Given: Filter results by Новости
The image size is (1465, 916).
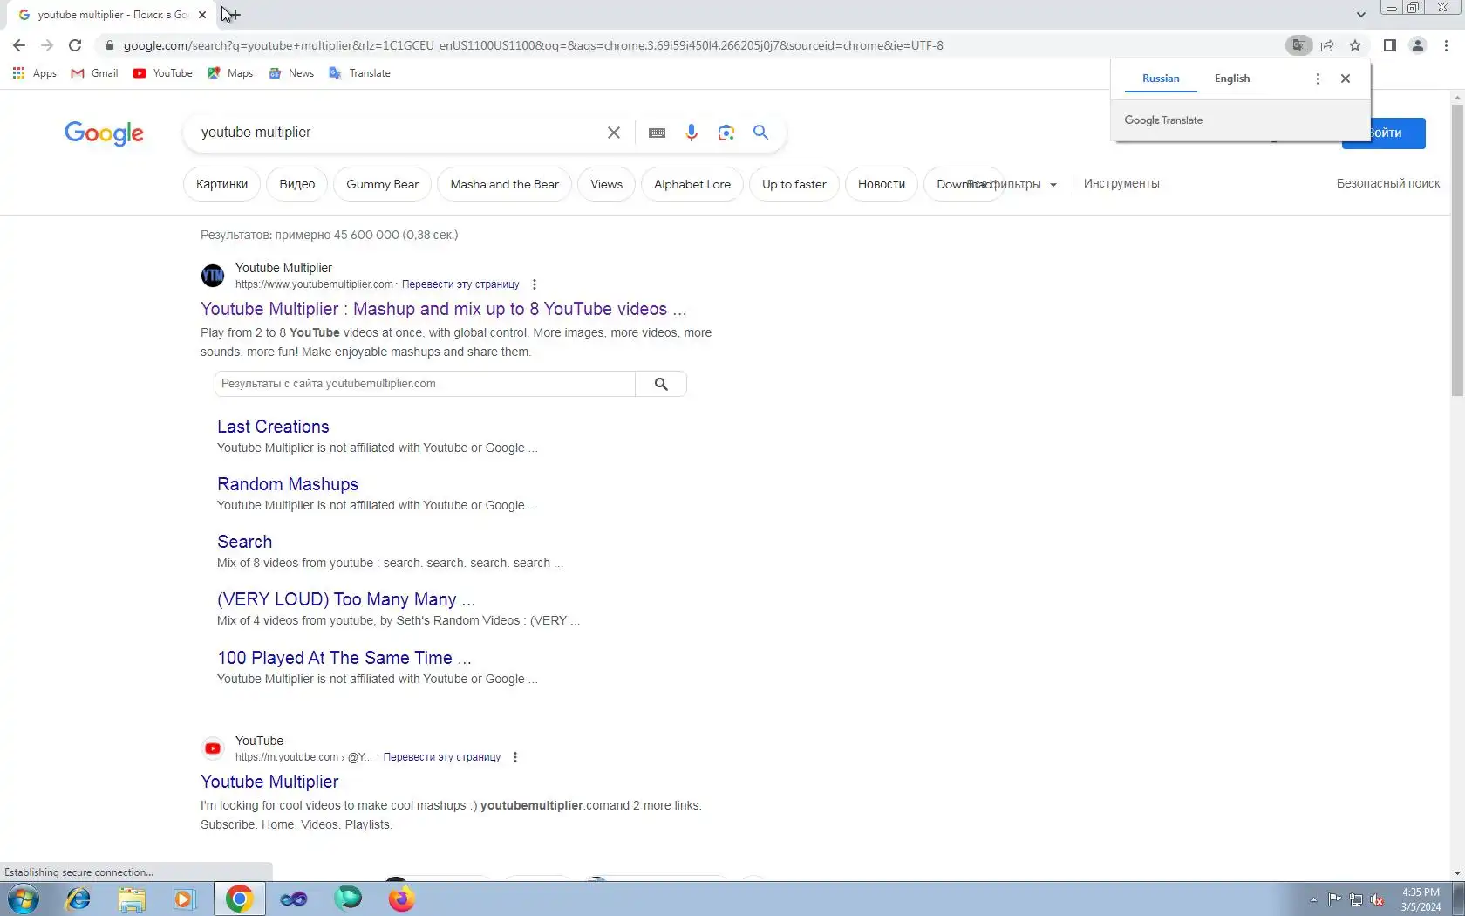Looking at the screenshot, I should [x=882, y=184].
